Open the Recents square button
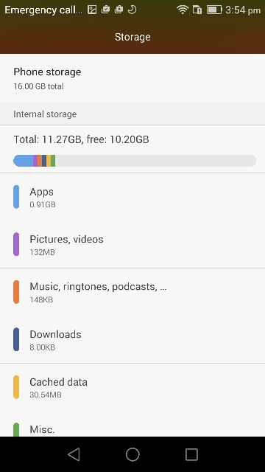Screen dimensions: 265x472 point(191,454)
